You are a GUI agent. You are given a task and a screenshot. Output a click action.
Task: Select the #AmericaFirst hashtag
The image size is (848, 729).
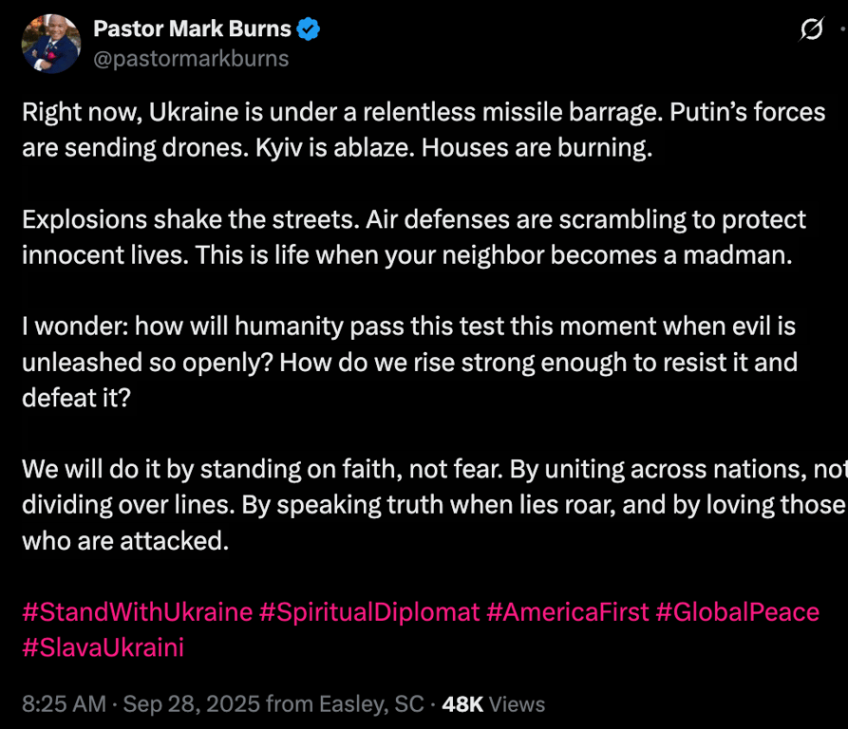[x=567, y=611]
